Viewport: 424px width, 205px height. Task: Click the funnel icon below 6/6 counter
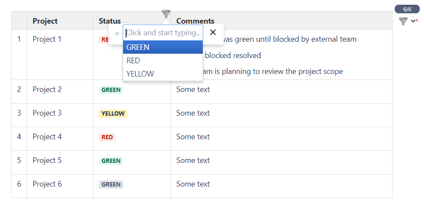(403, 21)
